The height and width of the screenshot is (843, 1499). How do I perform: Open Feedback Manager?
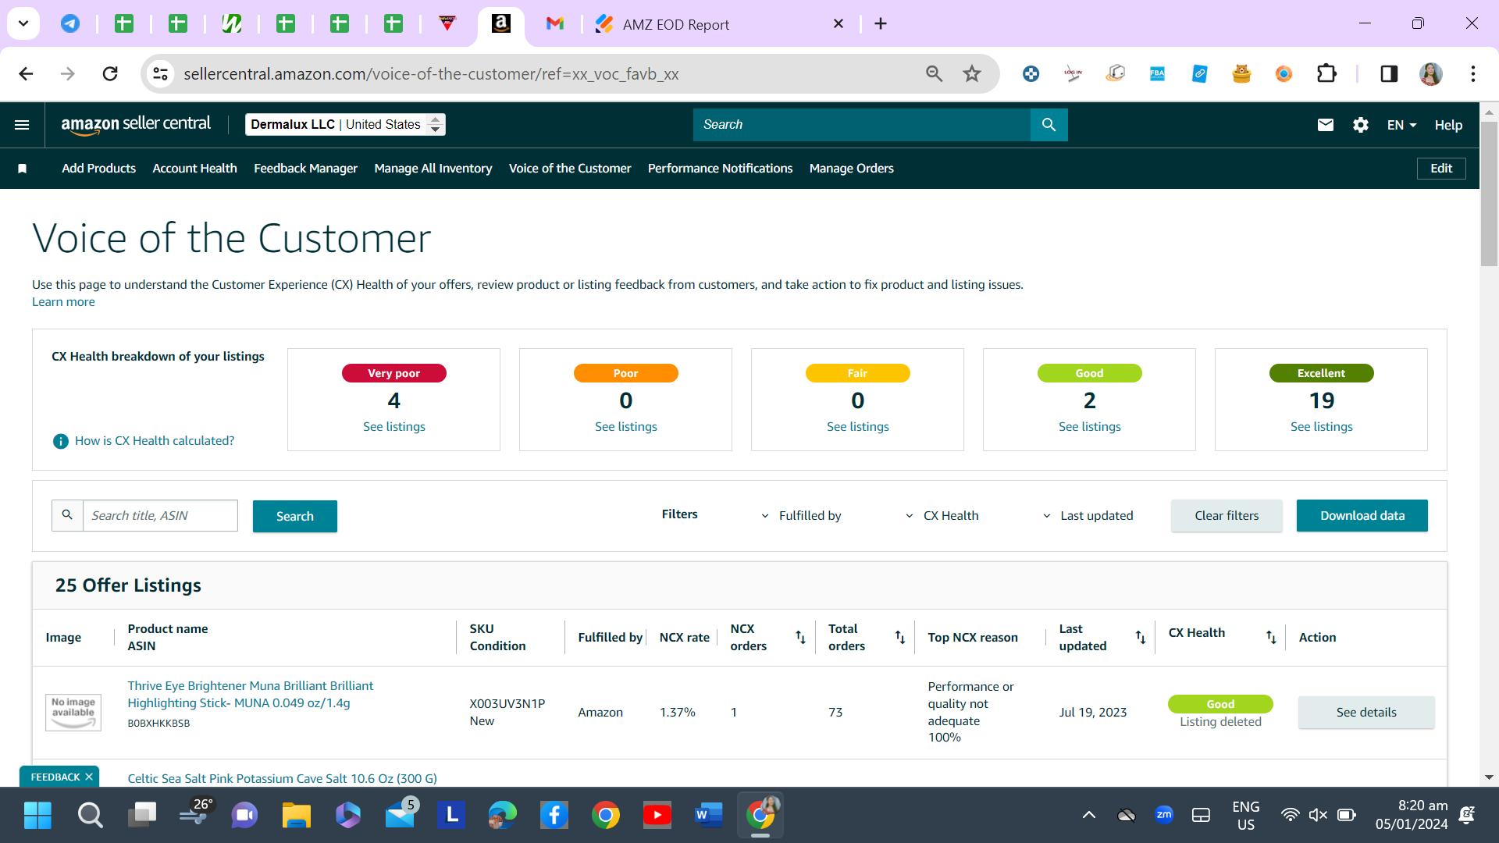[x=305, y=169]
